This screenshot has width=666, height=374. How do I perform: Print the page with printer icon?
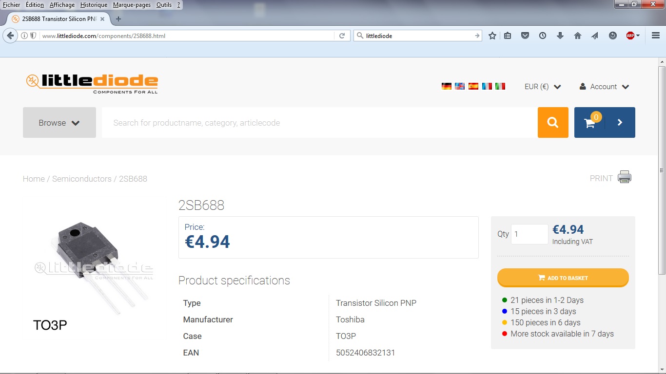(625, 177)
